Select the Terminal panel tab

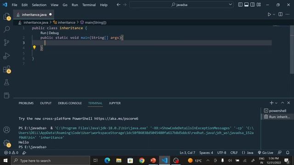(95, 103)
